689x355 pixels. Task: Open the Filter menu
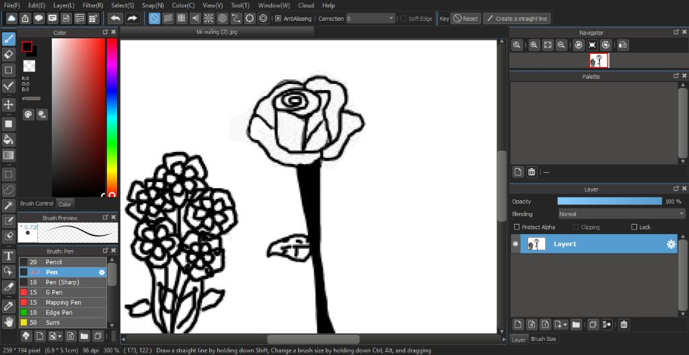93,5
